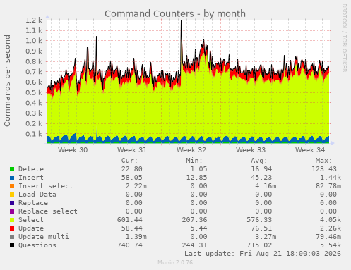Click the Update average value 76.51
Image resolution: width=351 pixels, height=270 pixels.
261,228
